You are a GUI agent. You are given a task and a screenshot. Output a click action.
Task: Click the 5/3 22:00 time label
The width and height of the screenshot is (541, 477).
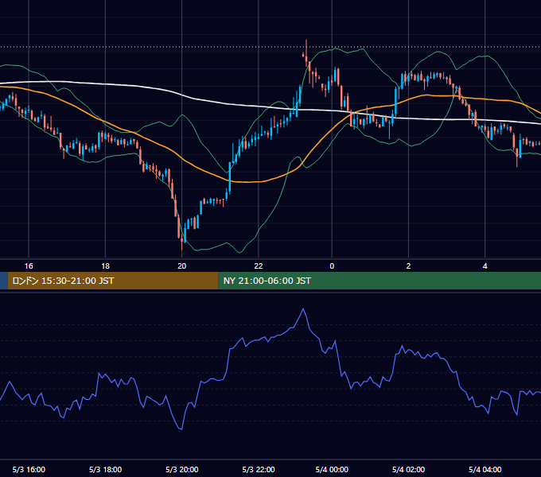pos(259,469)
